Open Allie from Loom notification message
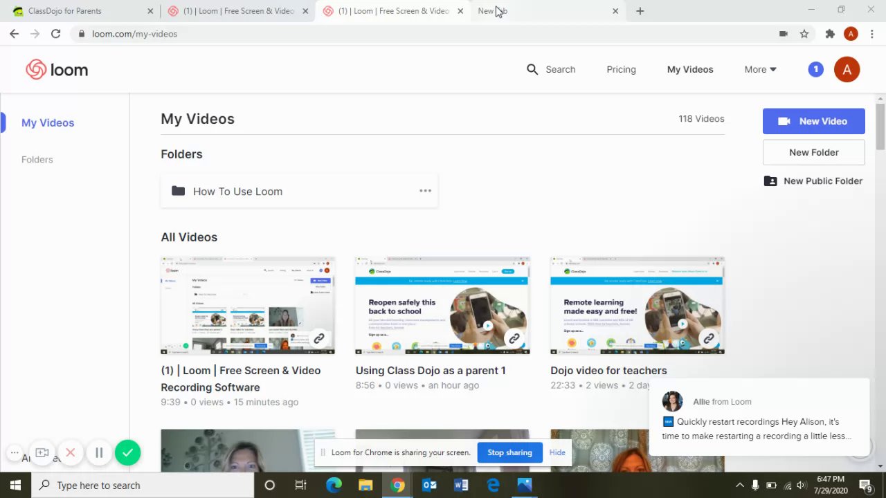 (x=759, y=418)
